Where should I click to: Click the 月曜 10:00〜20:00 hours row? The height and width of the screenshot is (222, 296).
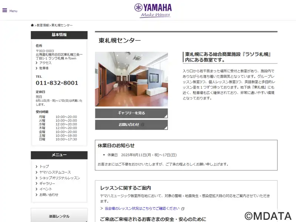58,117
